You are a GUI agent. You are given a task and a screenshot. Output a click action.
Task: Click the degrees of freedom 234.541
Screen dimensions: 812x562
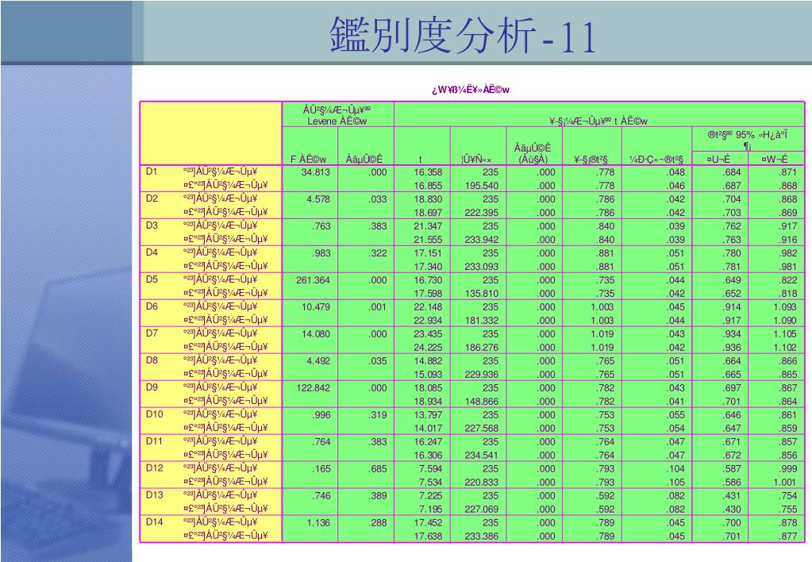482,455
